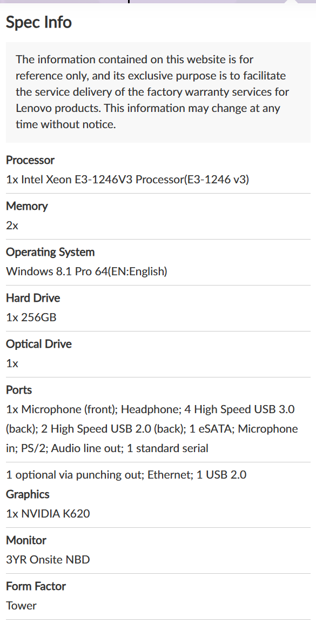Click the optional via punching out line

point(126,474)
